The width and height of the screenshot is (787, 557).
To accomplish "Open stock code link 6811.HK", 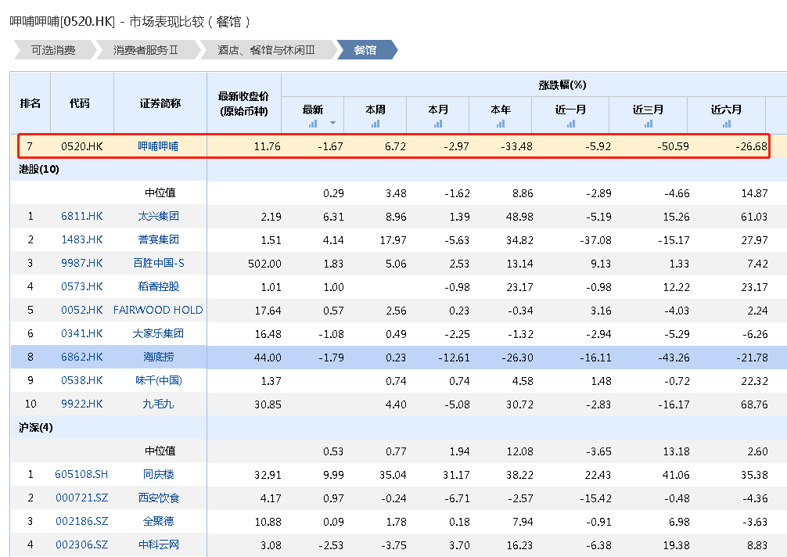I will [82, 216].
